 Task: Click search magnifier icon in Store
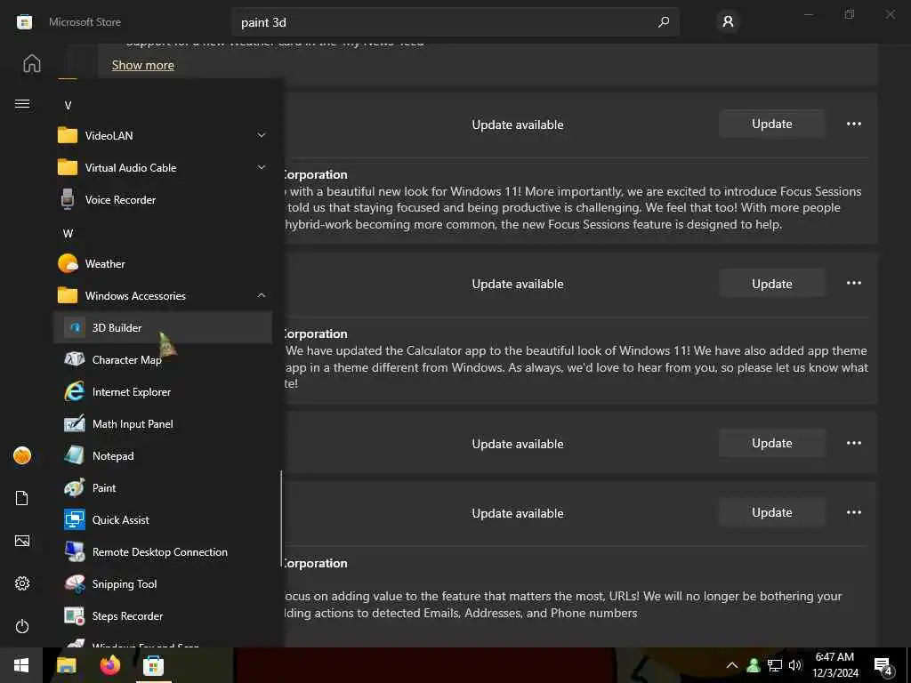click(x=663, y=22)
